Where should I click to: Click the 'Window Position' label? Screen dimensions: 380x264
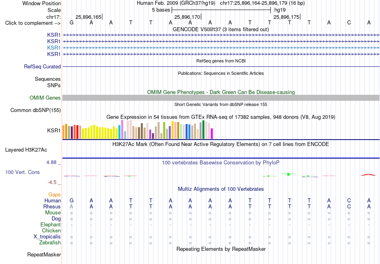[x=42, y=3]
